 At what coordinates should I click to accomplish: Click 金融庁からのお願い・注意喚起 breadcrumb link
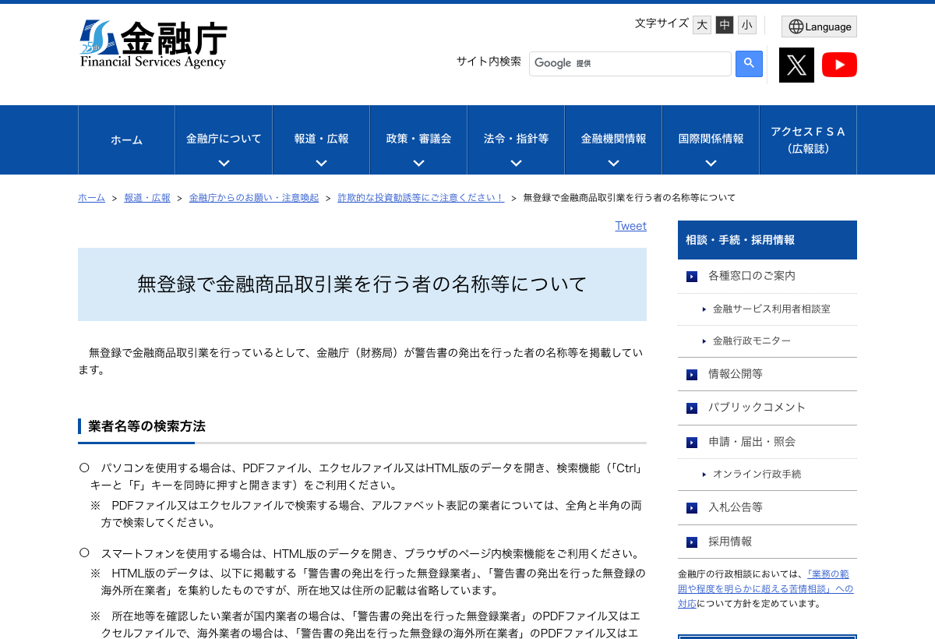pos(254,198)
